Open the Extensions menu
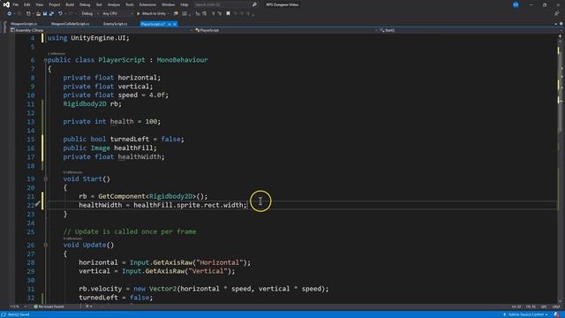Image resolution: width=565 pixels, height=318 pixels. pyautogui.click(x=147, y=4)
